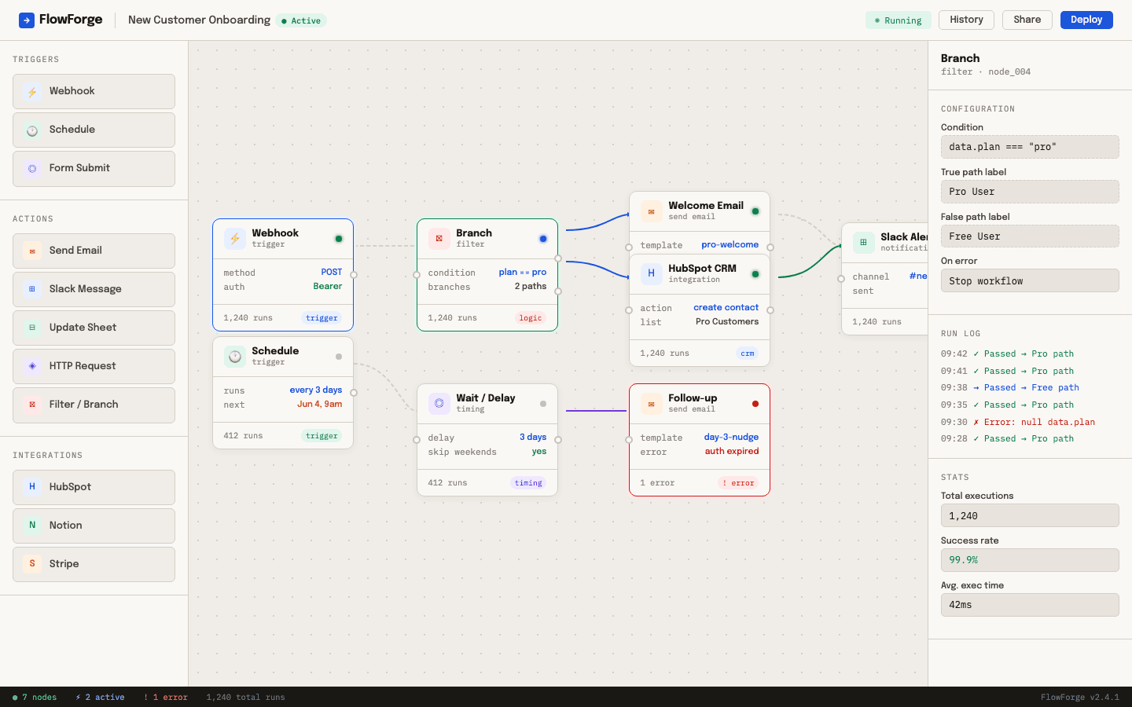Select the Webhook lightning icon in Triggers
The width and height of the screenshot is (1132, 707).
pyautogui.click(x=32, y=92)
